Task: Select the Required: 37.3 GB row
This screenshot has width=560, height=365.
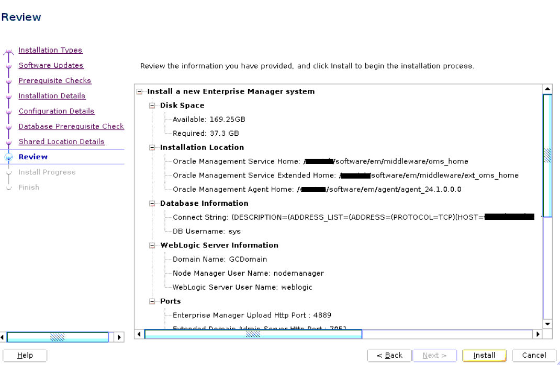Action: point(206,133)
